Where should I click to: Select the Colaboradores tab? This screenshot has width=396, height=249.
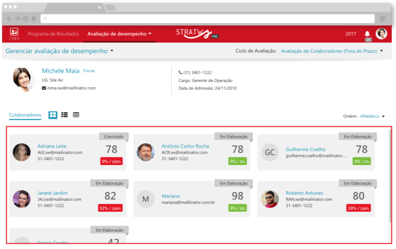pos(25,115)
